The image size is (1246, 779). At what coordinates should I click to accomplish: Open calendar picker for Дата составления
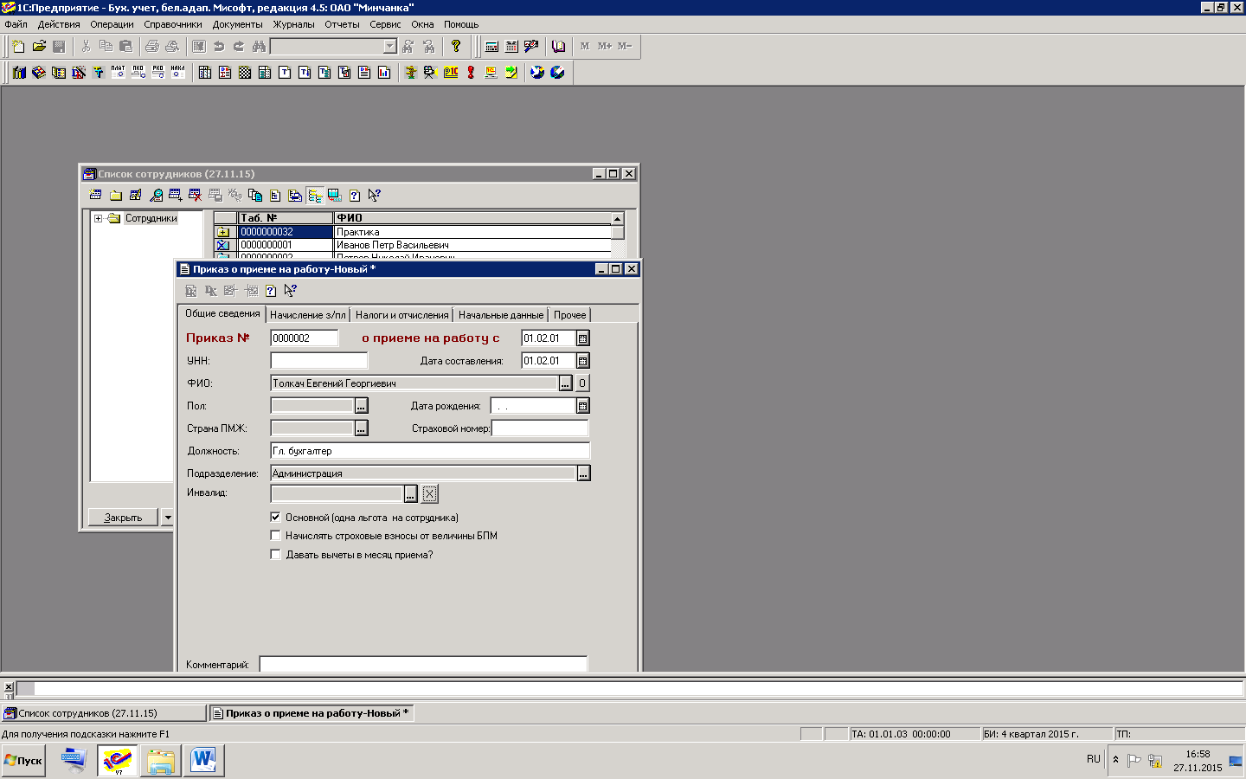[x=583, y=361]
